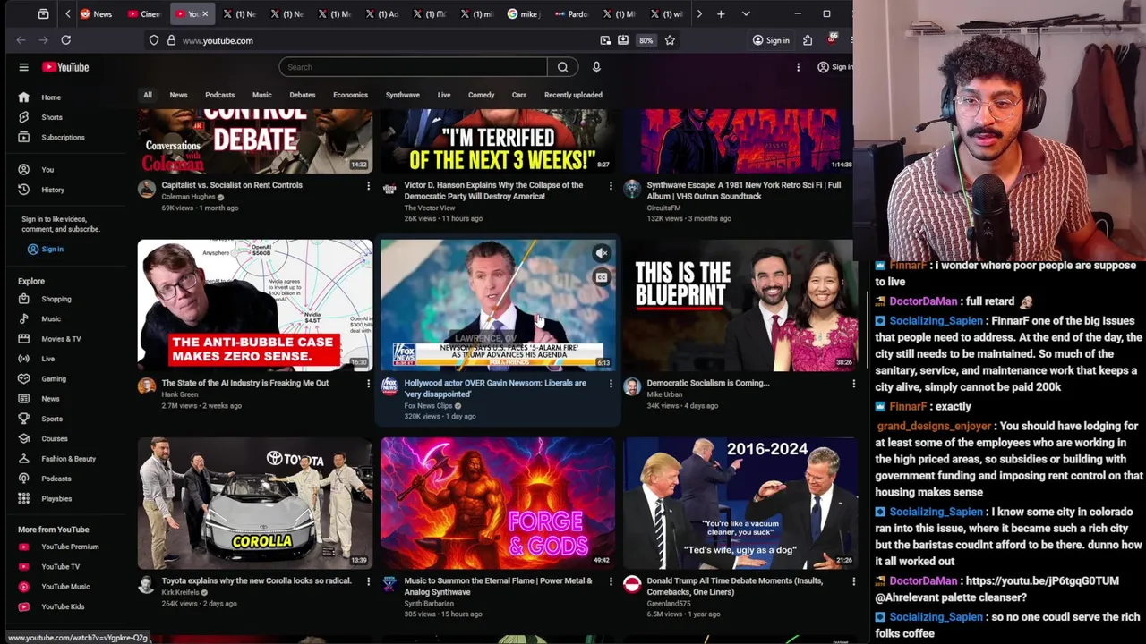Select the Comedy filter chip
1146x644 pixels.
point(481,95)
